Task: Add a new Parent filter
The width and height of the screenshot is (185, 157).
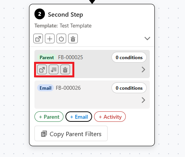Action: pos(49,117)
